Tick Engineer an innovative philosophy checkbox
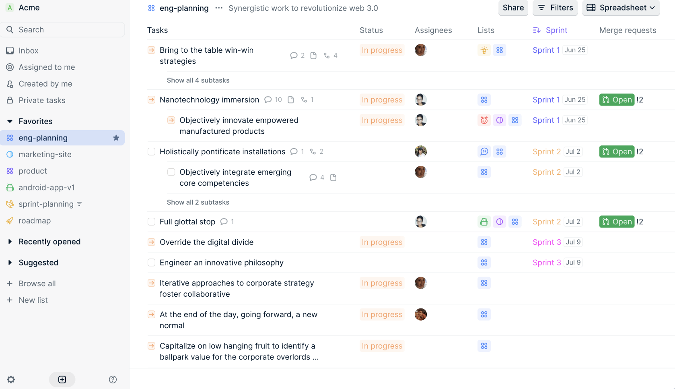This screenshot has height=389, width=675. point(151,263)
